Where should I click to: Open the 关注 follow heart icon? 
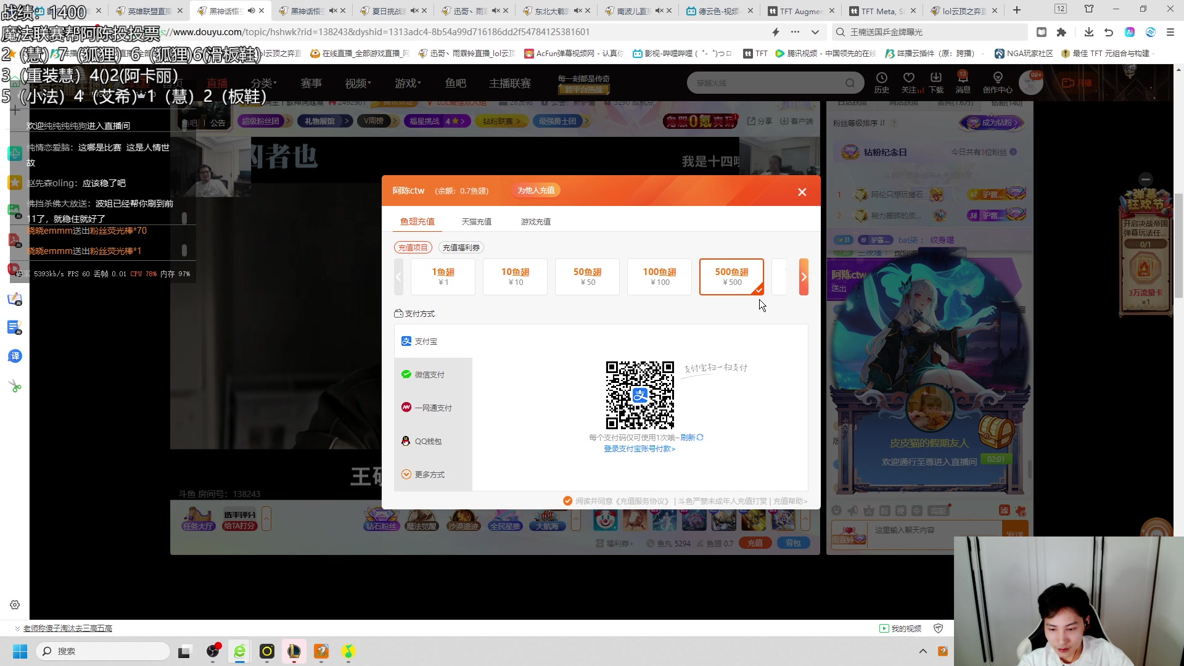[909, 83]
